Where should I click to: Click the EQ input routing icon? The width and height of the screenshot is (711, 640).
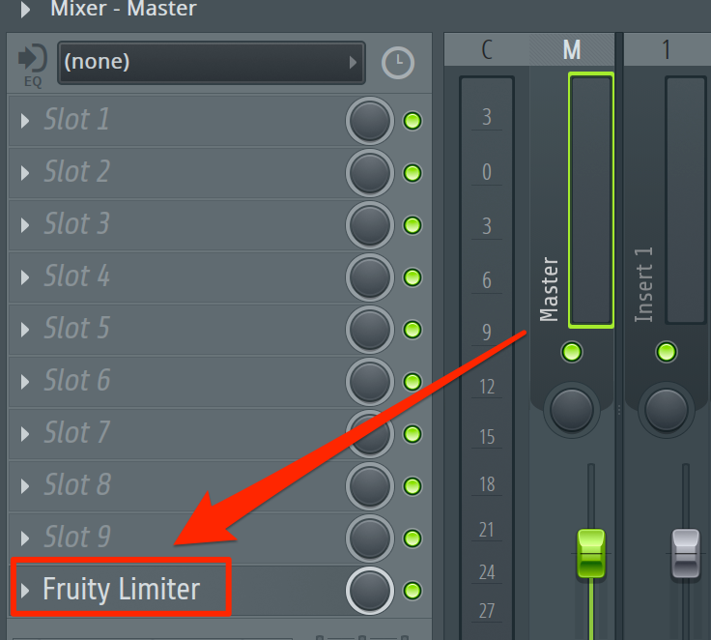(x=32, y=65)
